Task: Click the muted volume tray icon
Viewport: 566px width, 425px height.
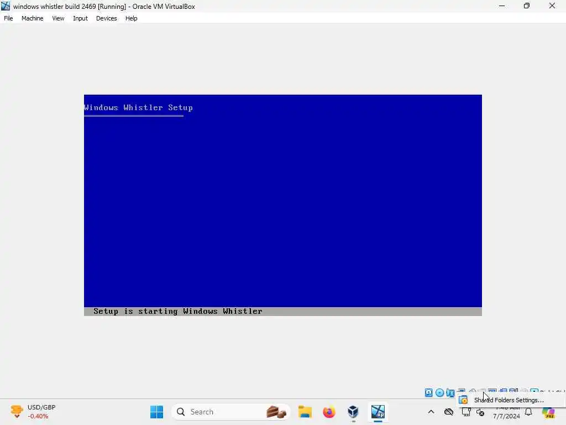Action: pyautogui.click(x=480, y=412)
